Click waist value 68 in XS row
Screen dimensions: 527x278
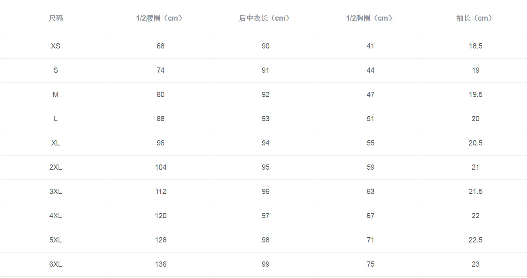[x=161, y=46]
